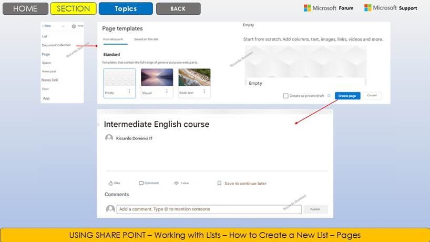Click the Like thumbs-up icon
The height and width of the screenshot is (242, 430).
tap(110, 183)
